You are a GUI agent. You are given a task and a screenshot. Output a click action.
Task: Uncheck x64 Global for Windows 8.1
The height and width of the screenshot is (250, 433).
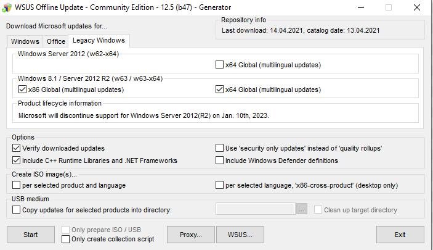220,90
